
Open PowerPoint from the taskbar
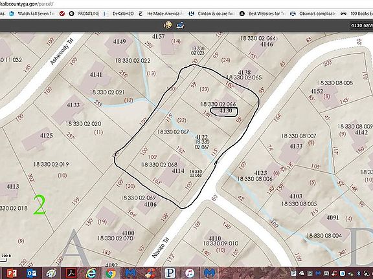click(12, 273)
